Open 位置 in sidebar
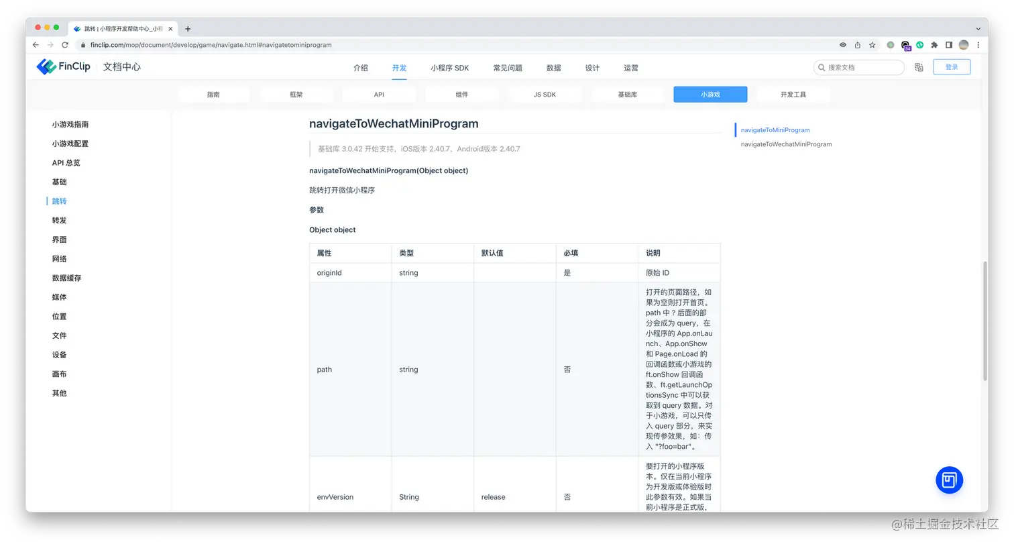 point(60,317)
